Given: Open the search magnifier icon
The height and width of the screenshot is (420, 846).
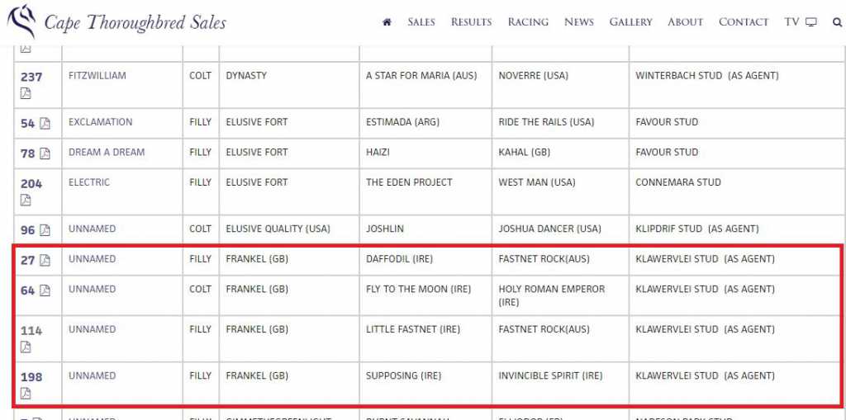Looking at the screenshot, I should click(837, 22).
